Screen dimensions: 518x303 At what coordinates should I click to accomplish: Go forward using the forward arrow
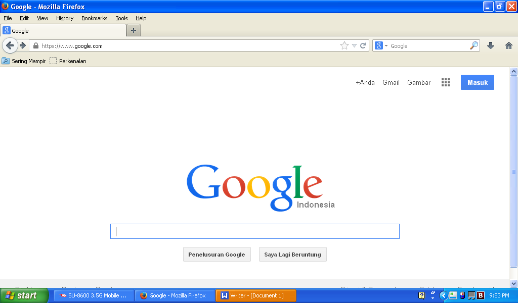(x=22, y=45)
